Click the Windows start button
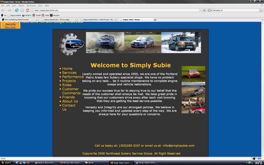The width and height of the screenshot is (264, 165). pyautogui.click(x=7, y=163)
